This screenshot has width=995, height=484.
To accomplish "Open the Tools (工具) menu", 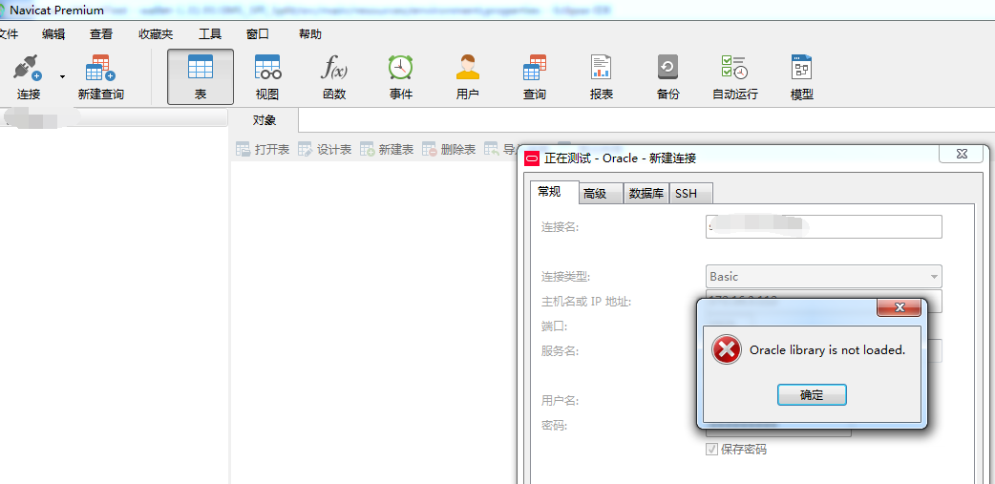I will click(210, 34).
